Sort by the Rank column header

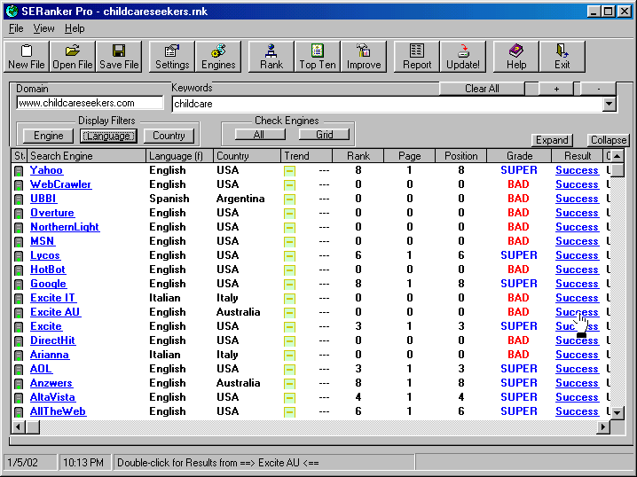358,156
